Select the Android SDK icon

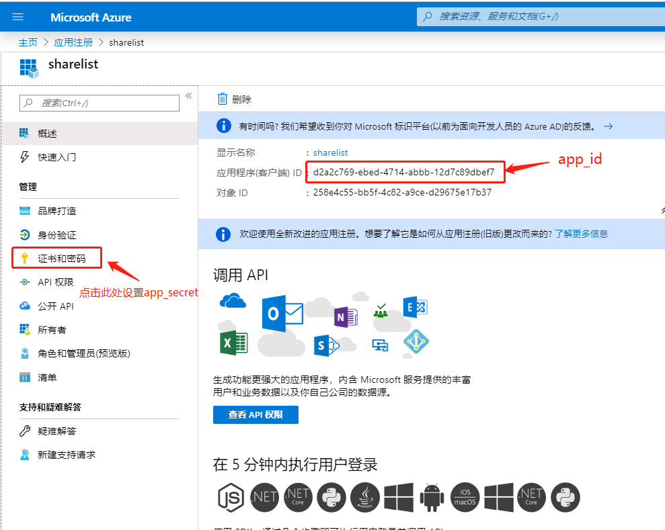432,497
